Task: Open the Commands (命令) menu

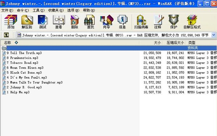Action: pyautogui.click(x=23, y=10)
